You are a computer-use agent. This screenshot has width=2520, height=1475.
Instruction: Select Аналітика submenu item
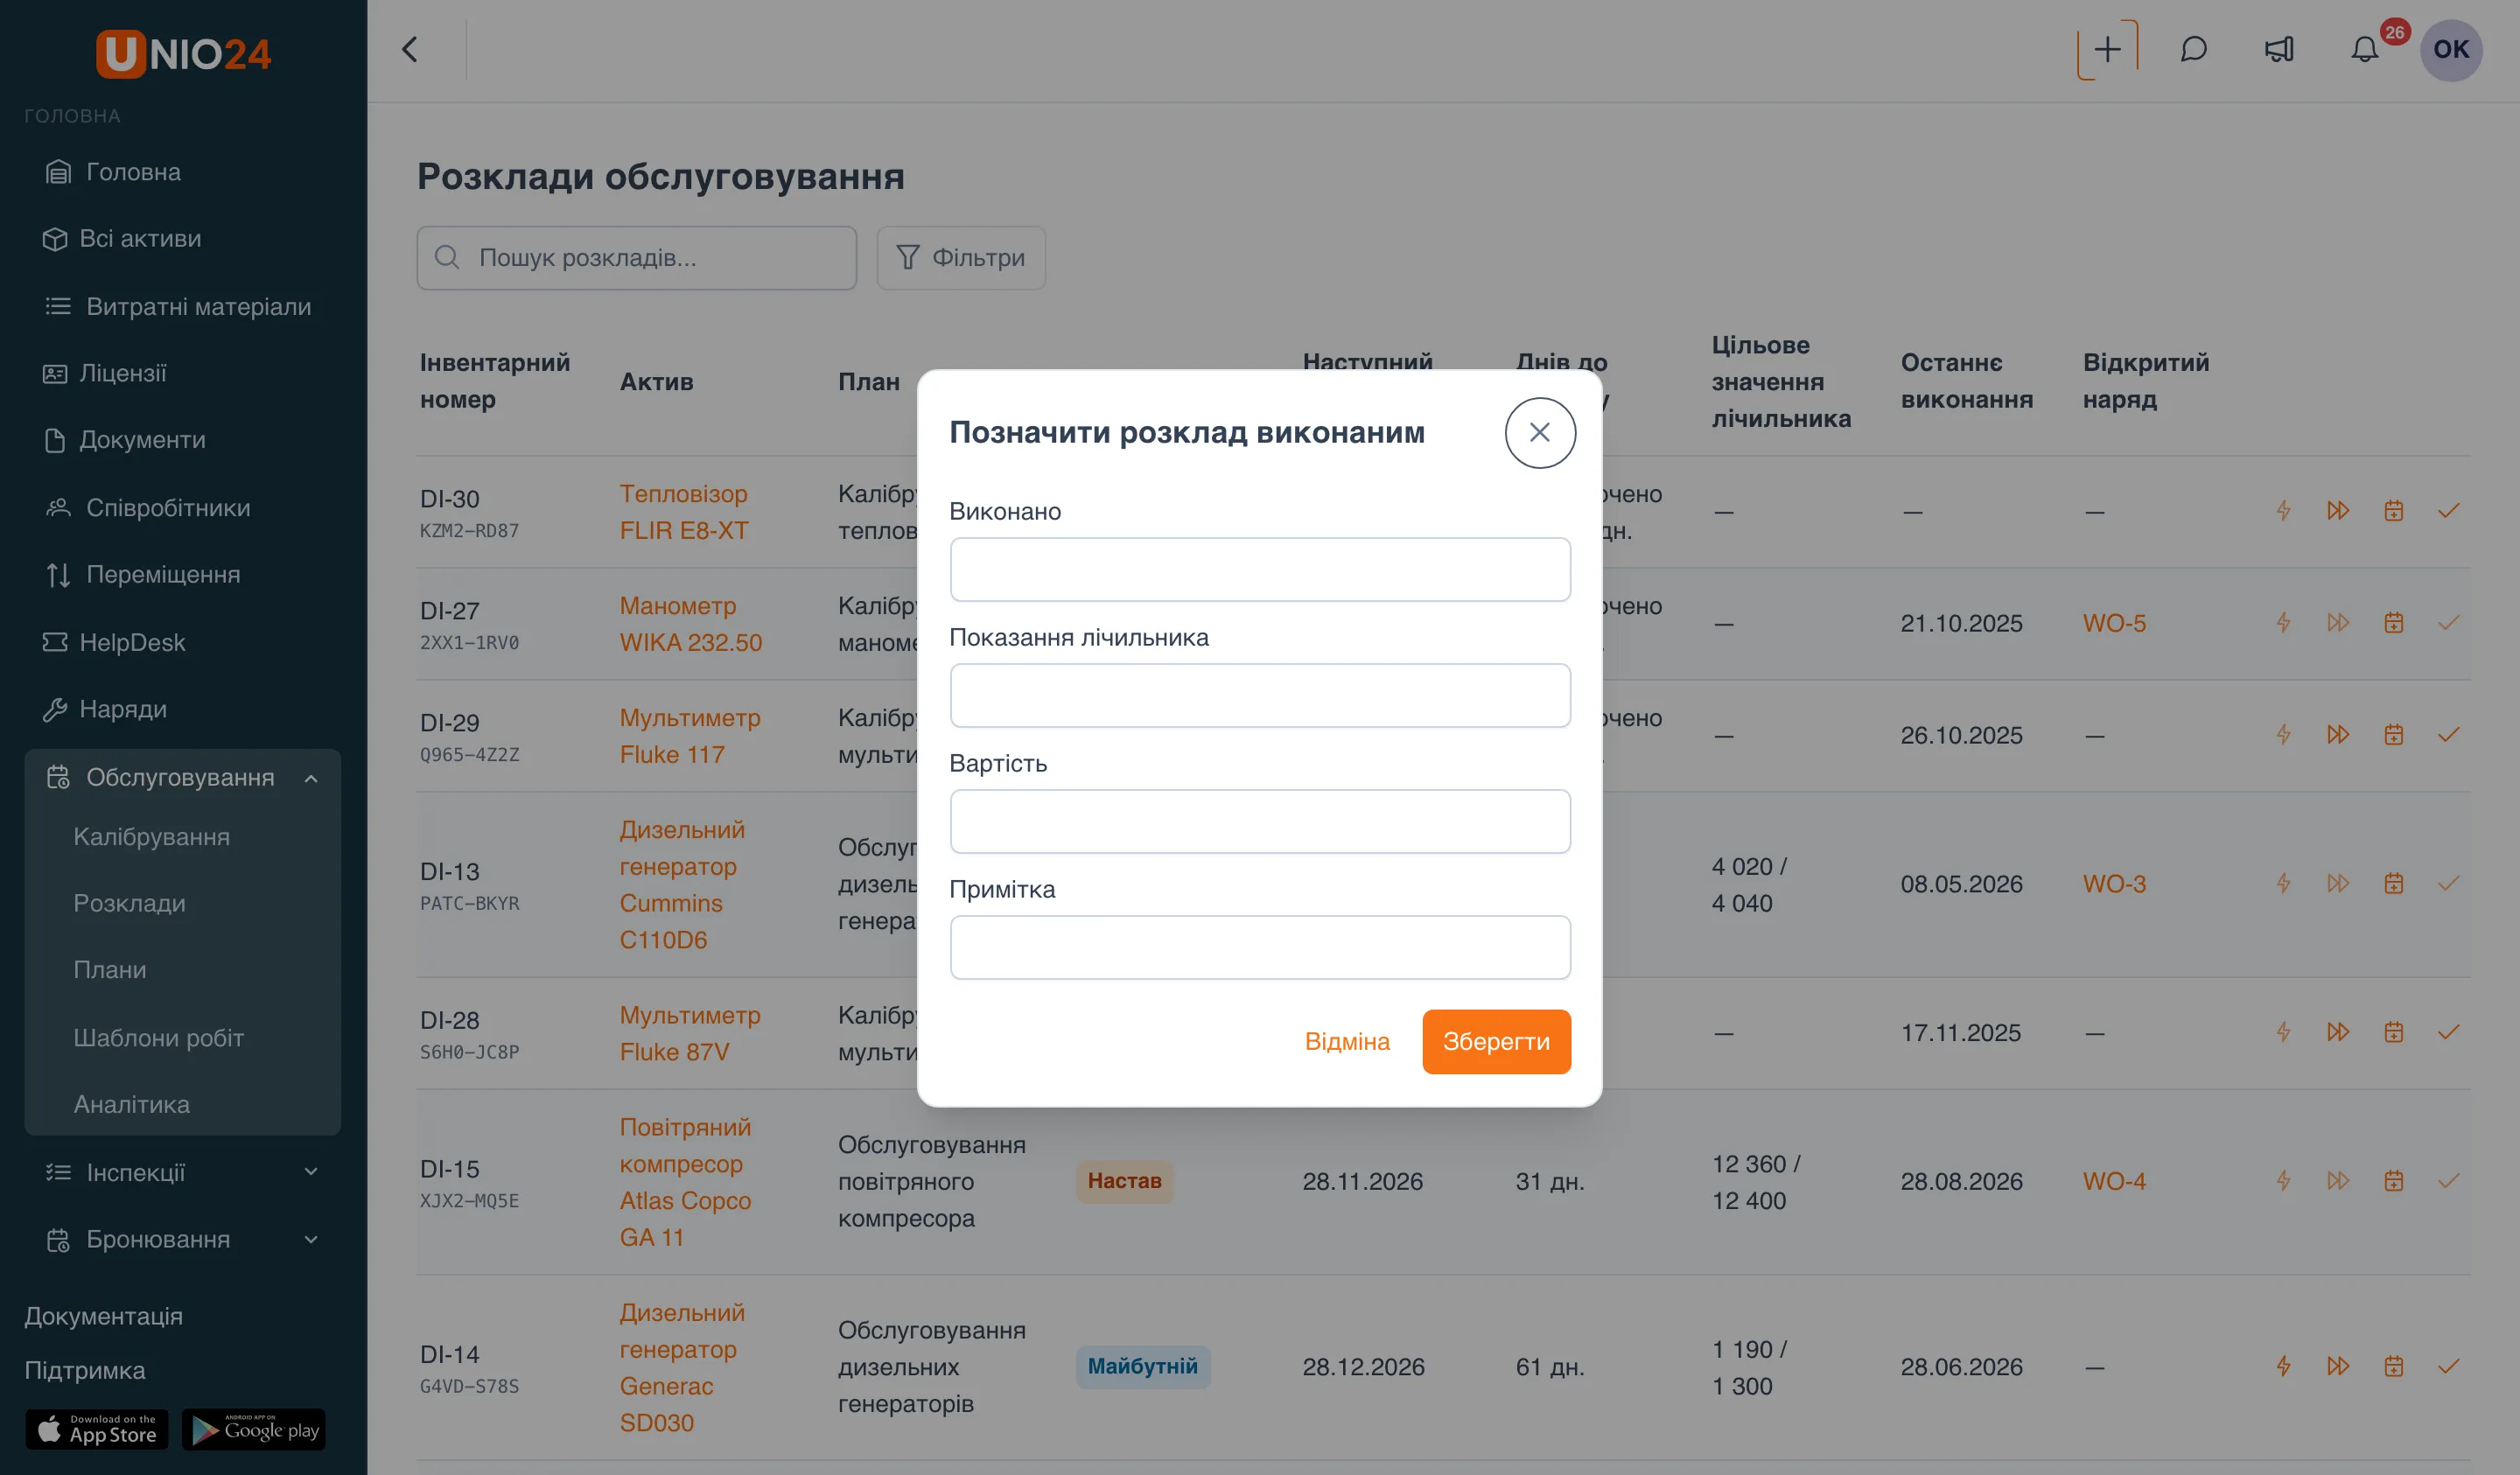point(131,1104)
